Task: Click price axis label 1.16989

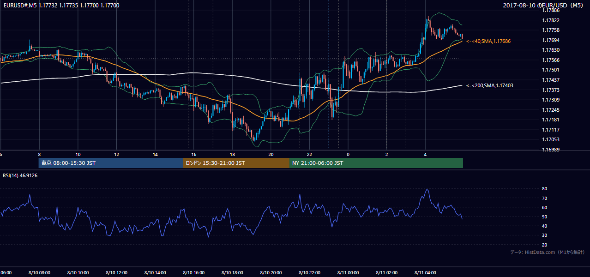Action: 551,150
